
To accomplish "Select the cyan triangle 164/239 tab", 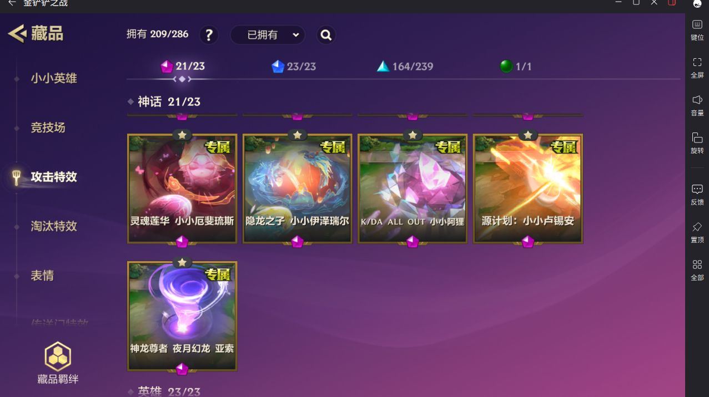I will 405,67.
